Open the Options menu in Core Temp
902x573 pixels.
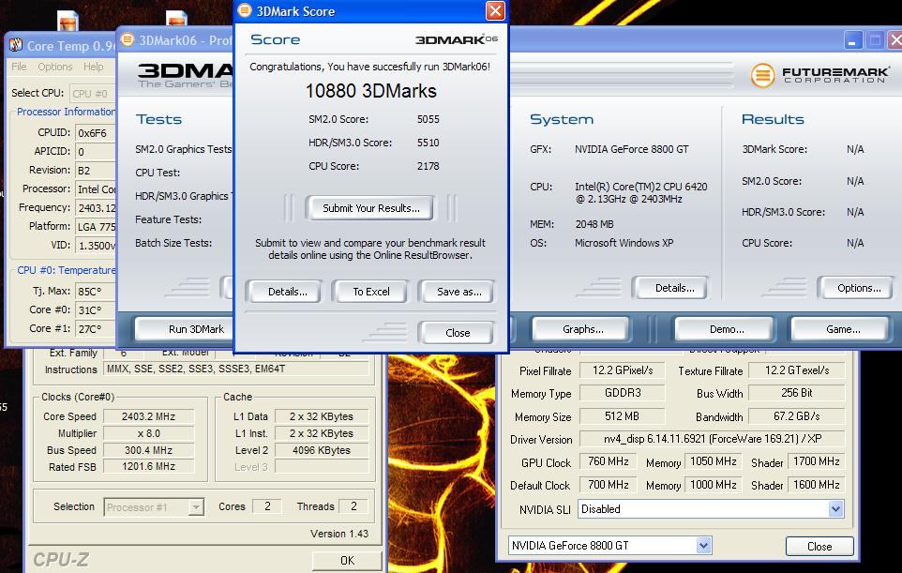point(55,67)
